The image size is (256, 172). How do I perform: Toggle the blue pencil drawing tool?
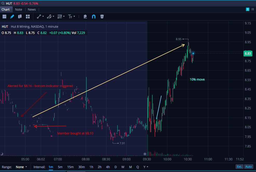click(x=12, y=17)
